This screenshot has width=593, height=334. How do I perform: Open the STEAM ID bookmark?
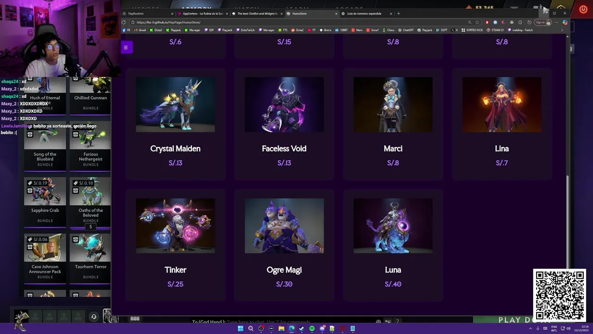pos(495,30)
